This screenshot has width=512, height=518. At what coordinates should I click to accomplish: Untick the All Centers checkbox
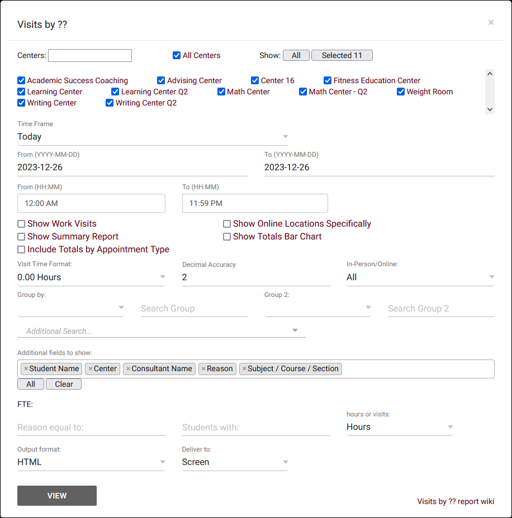pyautogui.click(x=177, y=55)
